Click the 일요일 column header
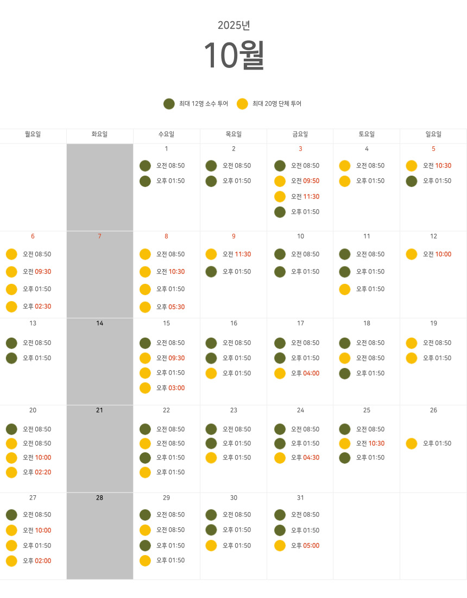Viewport: 467px width, 598px height. pyautogui.click(x=433, y=134)
